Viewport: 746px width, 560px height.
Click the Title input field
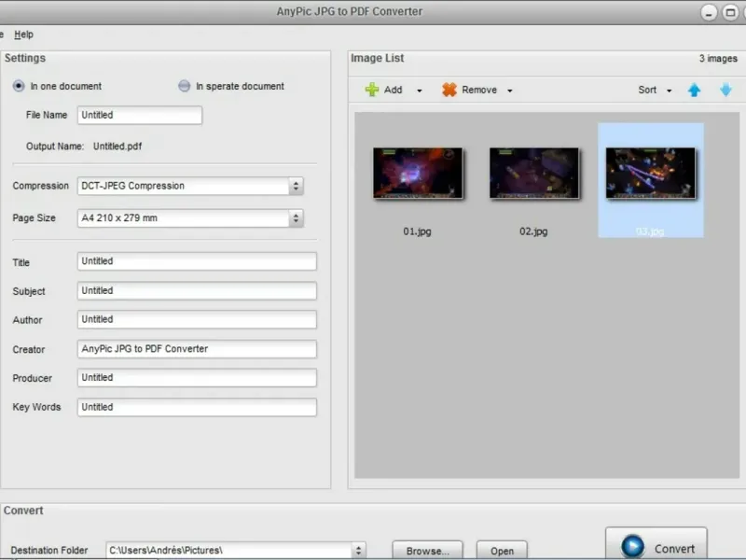(197, 261)
